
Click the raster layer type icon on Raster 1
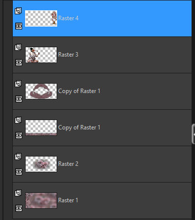(18, 193)
